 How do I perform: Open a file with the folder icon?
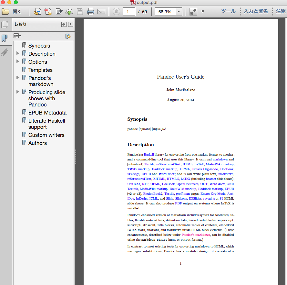pos(5,12)
